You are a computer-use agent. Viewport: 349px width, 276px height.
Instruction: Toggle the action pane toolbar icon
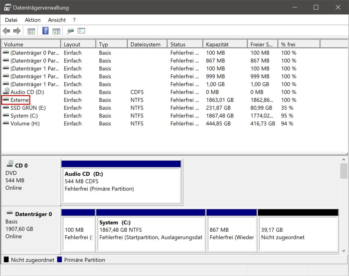click(56, 31)
